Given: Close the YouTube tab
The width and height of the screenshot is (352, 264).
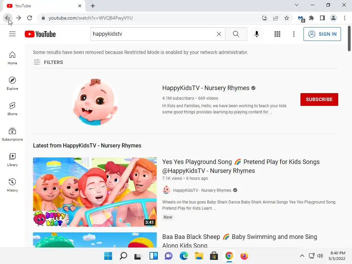Looking at the screenshot, I should click(80, 6).
